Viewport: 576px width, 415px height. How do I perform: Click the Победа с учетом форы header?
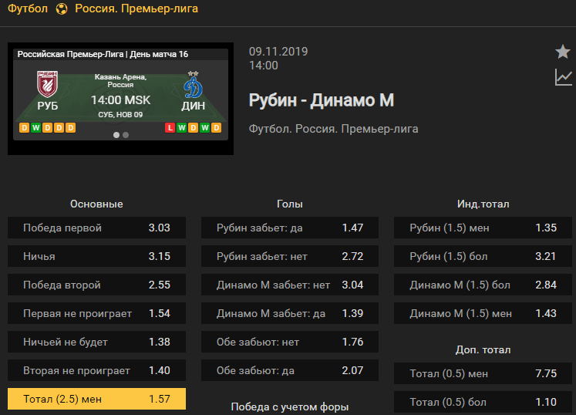pyautogui.click(x=290, y=407)
